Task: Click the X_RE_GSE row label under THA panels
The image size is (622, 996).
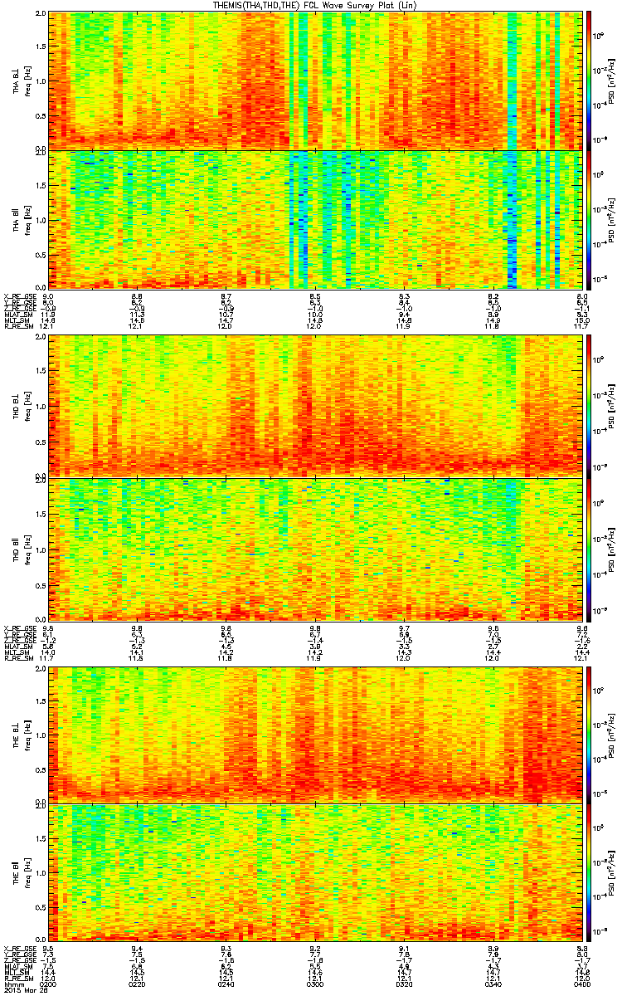Action: [x=18, y=295]
